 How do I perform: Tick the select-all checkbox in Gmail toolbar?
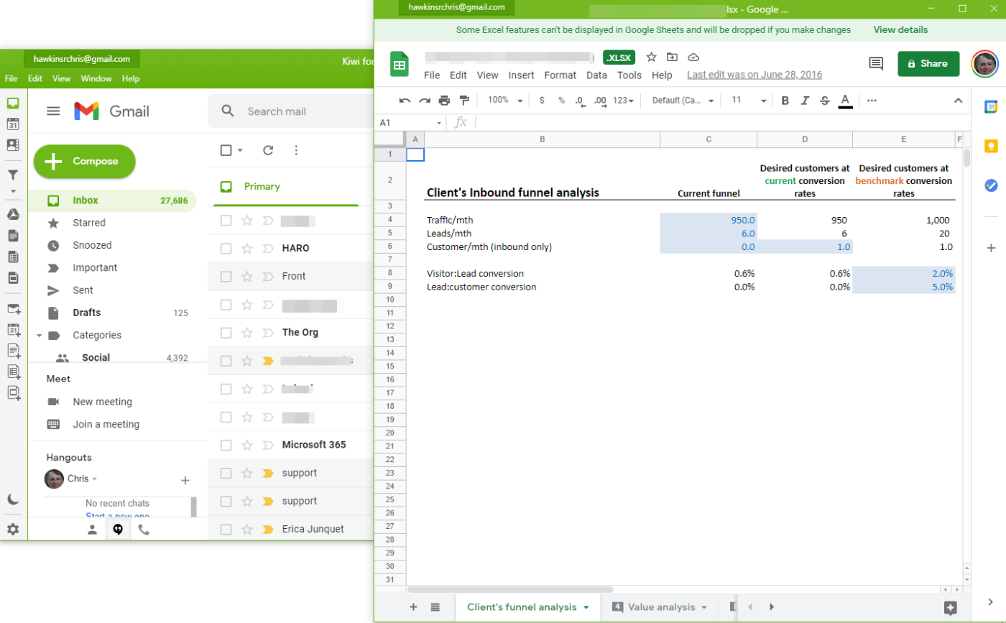coord(226,150)
